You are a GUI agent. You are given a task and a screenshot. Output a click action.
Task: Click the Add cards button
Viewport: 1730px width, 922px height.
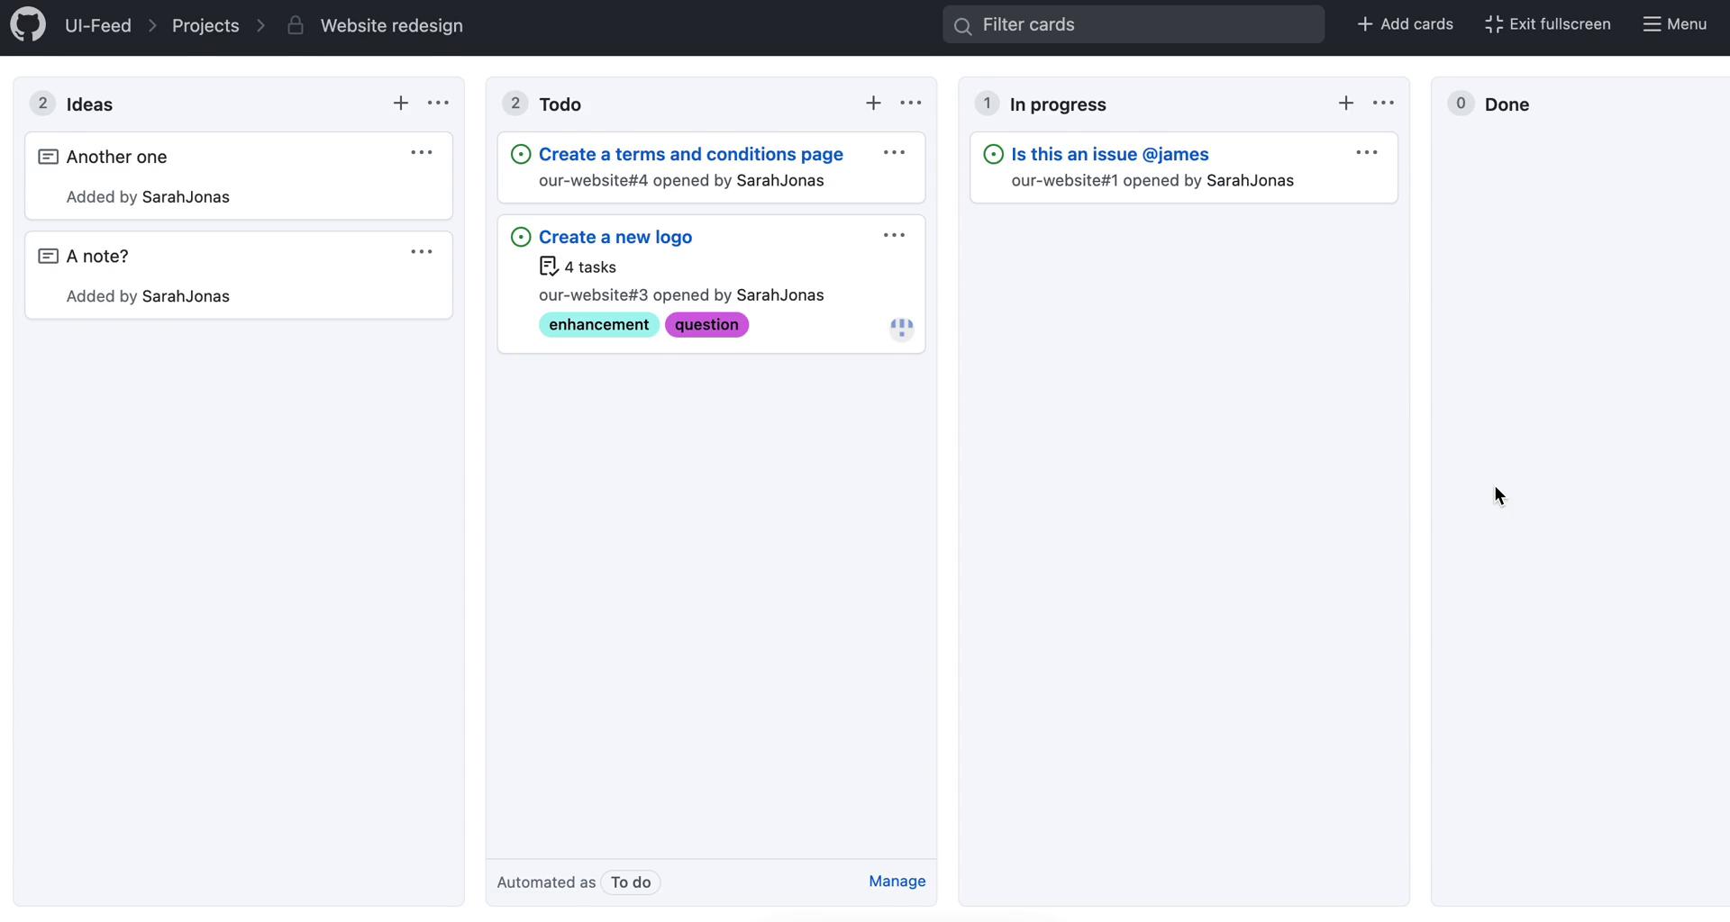pos(1405,24)
